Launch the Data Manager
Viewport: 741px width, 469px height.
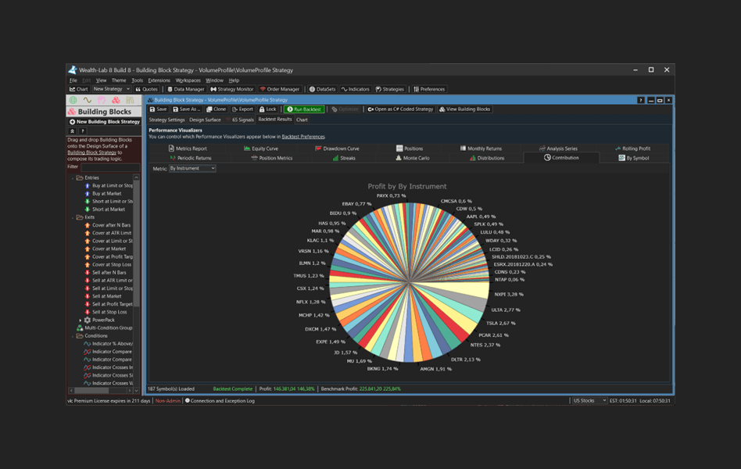(x=186, y=89)
